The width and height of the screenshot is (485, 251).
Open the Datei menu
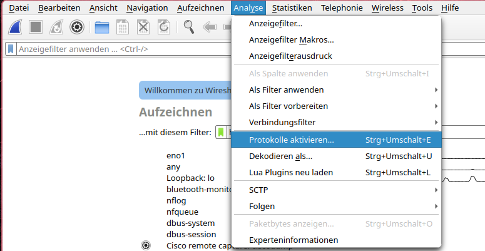pos(19,8)
